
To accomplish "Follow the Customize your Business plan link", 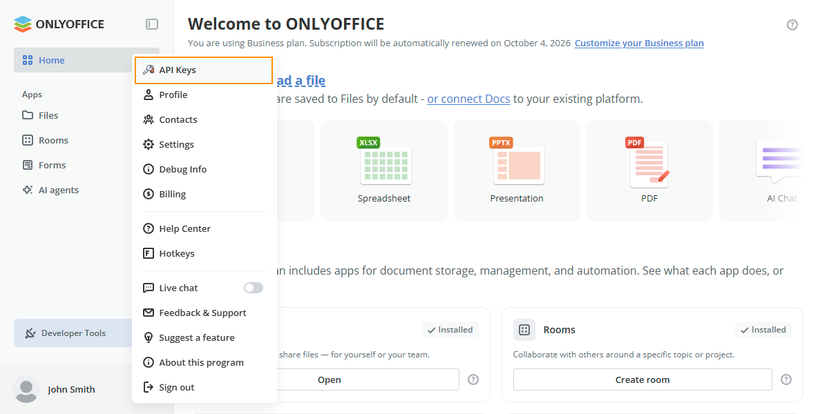I will [639, 43].
